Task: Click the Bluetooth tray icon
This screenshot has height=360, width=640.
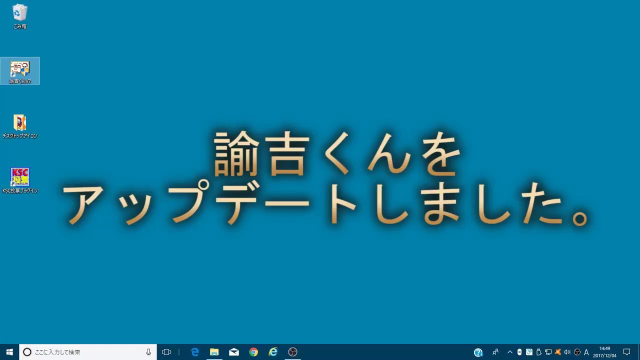Action: coord(519,352)
